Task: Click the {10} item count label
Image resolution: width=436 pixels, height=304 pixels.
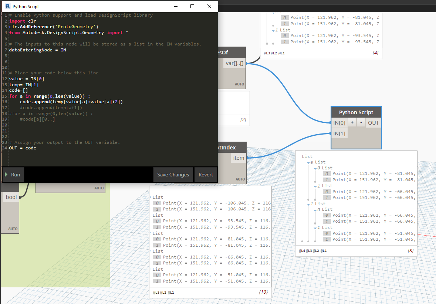Action: pyautogui.click(x=263, y=292)
